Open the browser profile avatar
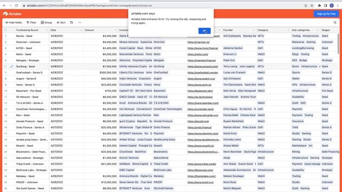The height and width of the screenshot is (192, 342). click(331, 5)
